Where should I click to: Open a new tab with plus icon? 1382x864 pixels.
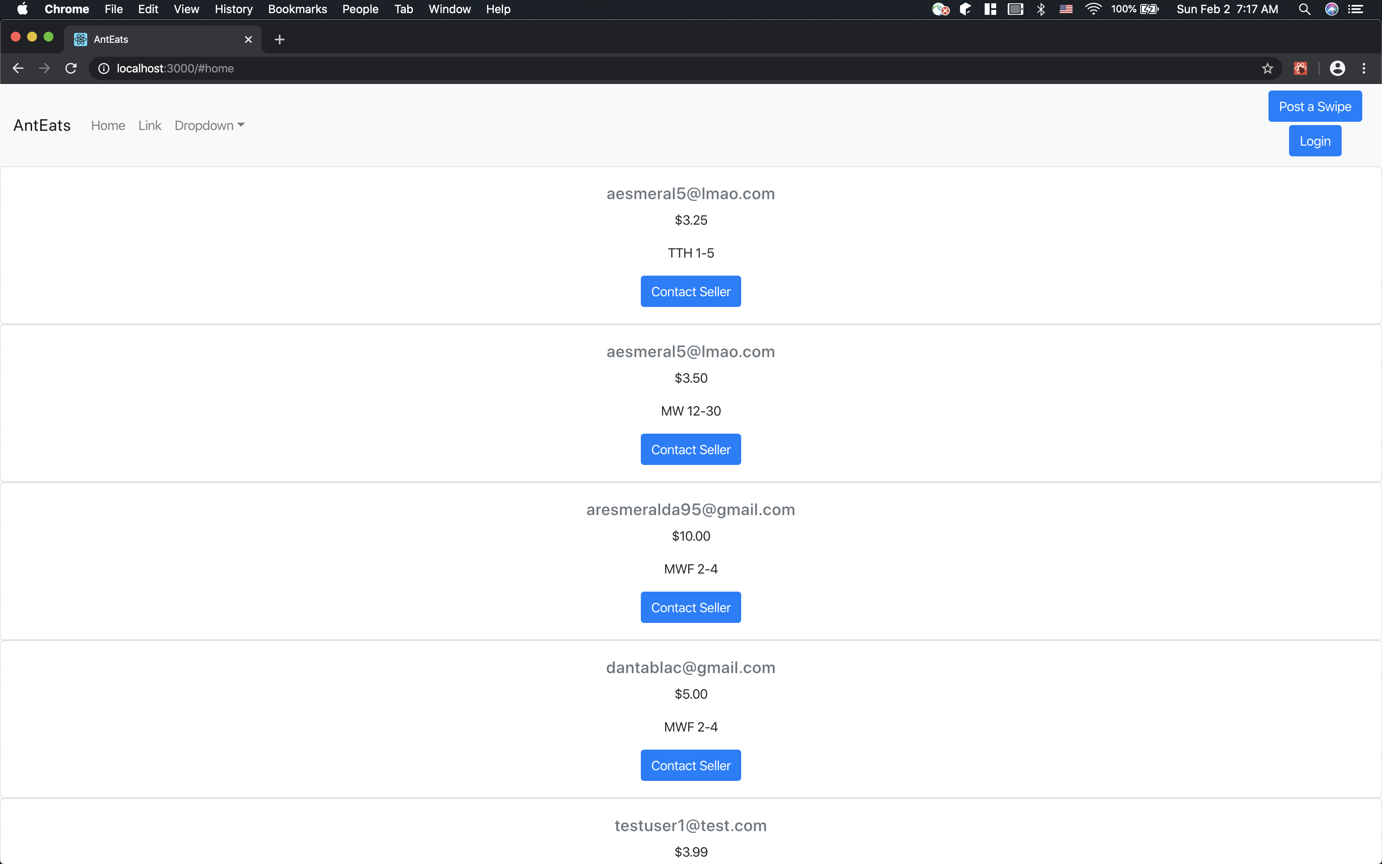click(279, 39)
